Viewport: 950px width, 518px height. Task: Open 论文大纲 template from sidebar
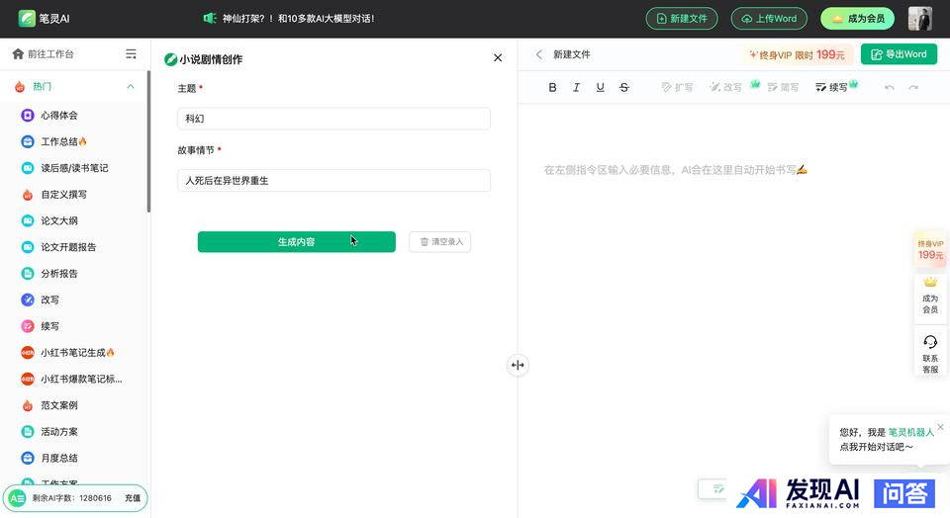(x=59, y=220)
